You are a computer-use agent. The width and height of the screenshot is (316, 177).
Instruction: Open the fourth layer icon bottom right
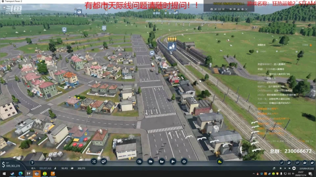305,163
